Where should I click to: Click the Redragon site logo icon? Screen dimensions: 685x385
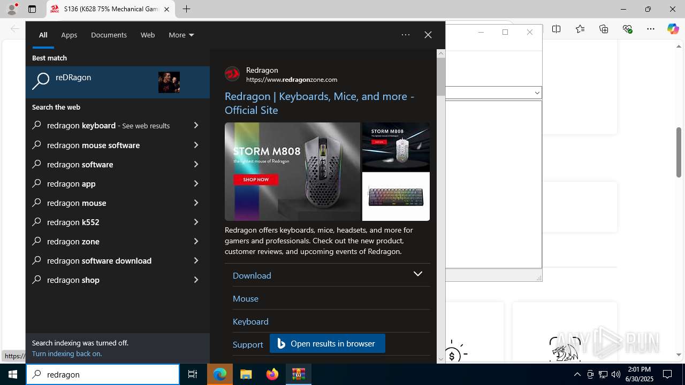click(x=232, y=74)
